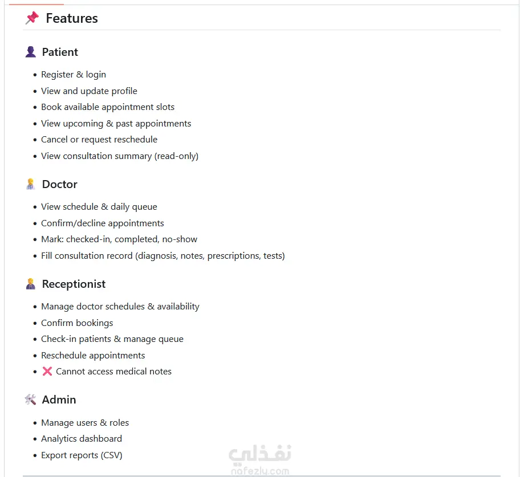The height and width of the screenshot is (477, 520).
Task: Click 'View consultation summary (read-only)' item
Action: click(x=120, y=156)
